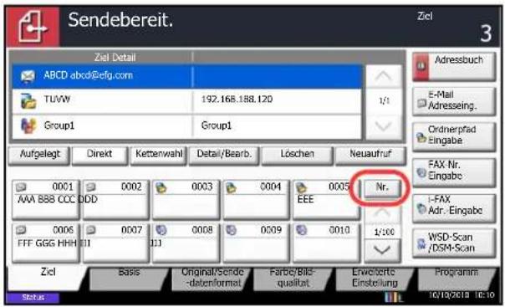The width and height of the screenshot is (505, 307).
Task: Tap the Status button
Action: (33, 297)
